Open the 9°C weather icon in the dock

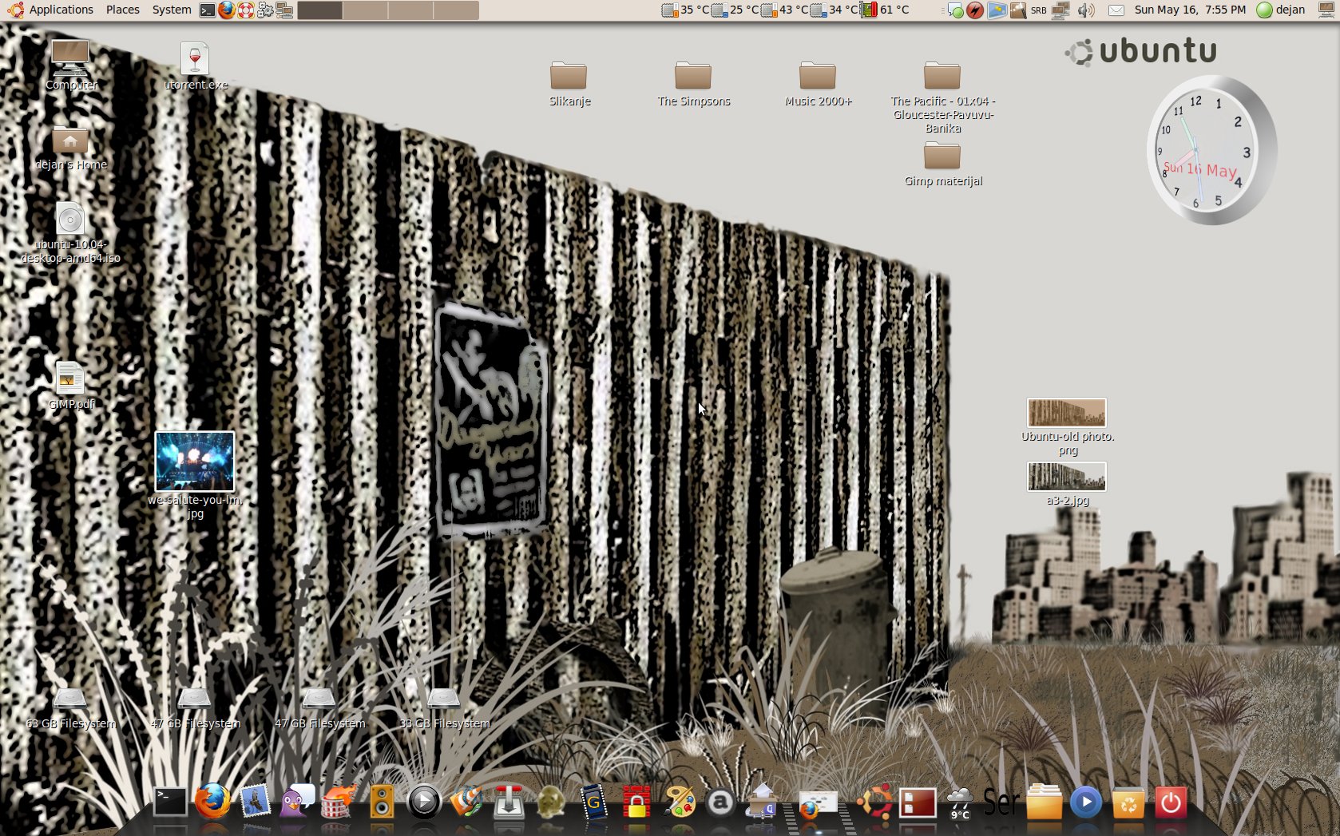[x=960, y=802]
